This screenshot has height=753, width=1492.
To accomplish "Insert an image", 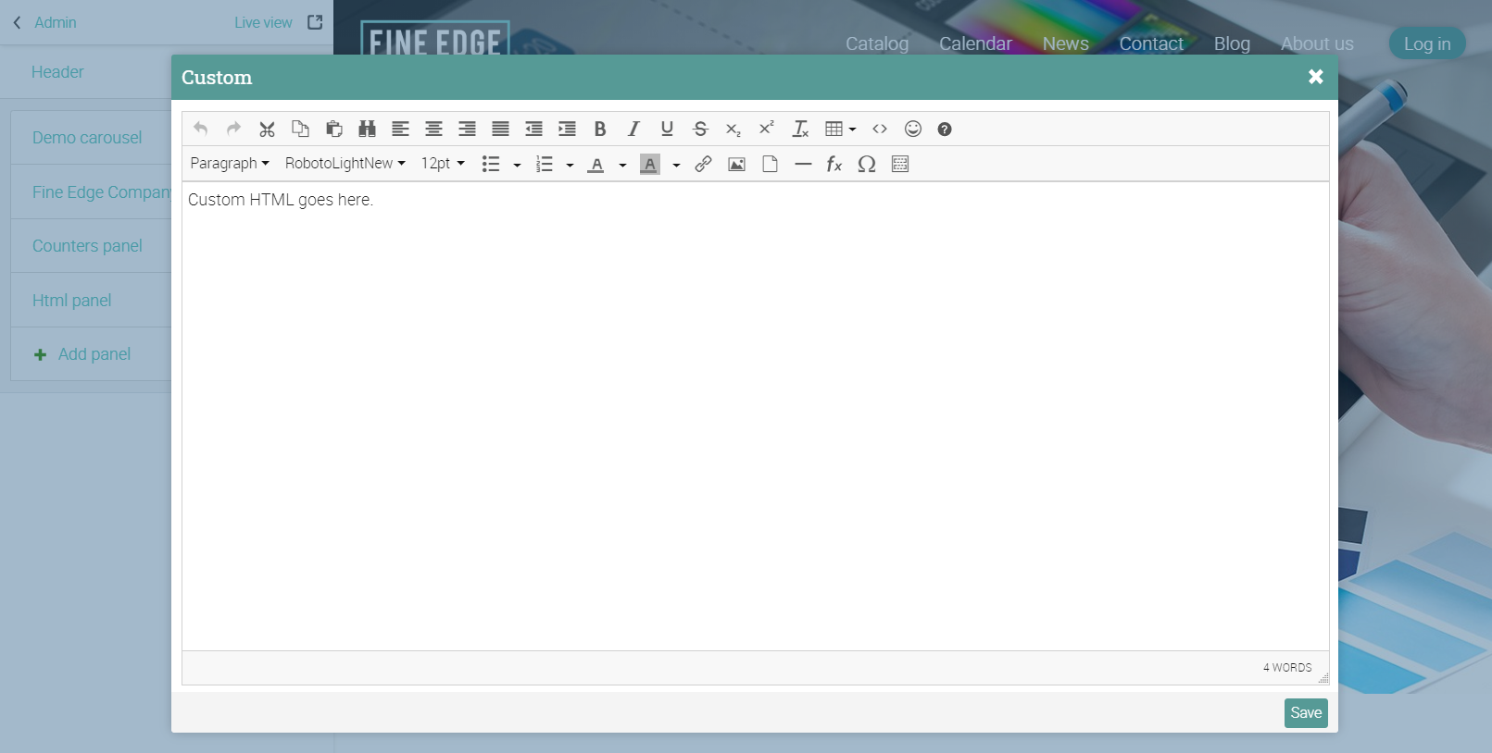I will point(737,164).
